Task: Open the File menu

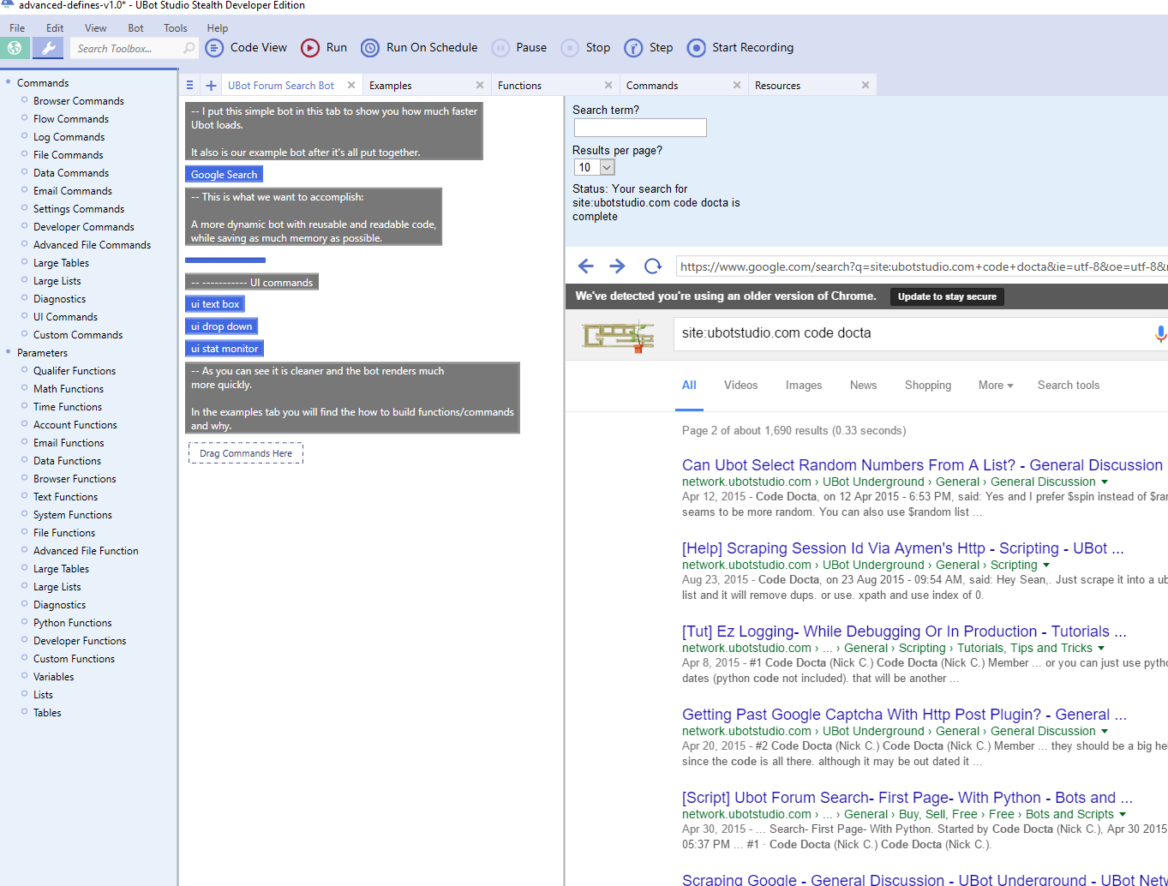Action: 17,28
